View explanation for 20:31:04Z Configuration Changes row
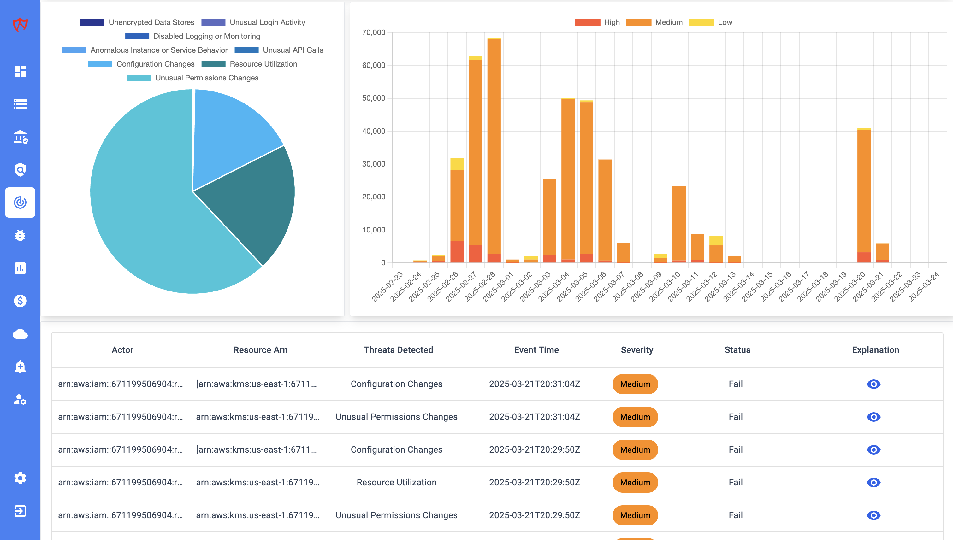 873,384
